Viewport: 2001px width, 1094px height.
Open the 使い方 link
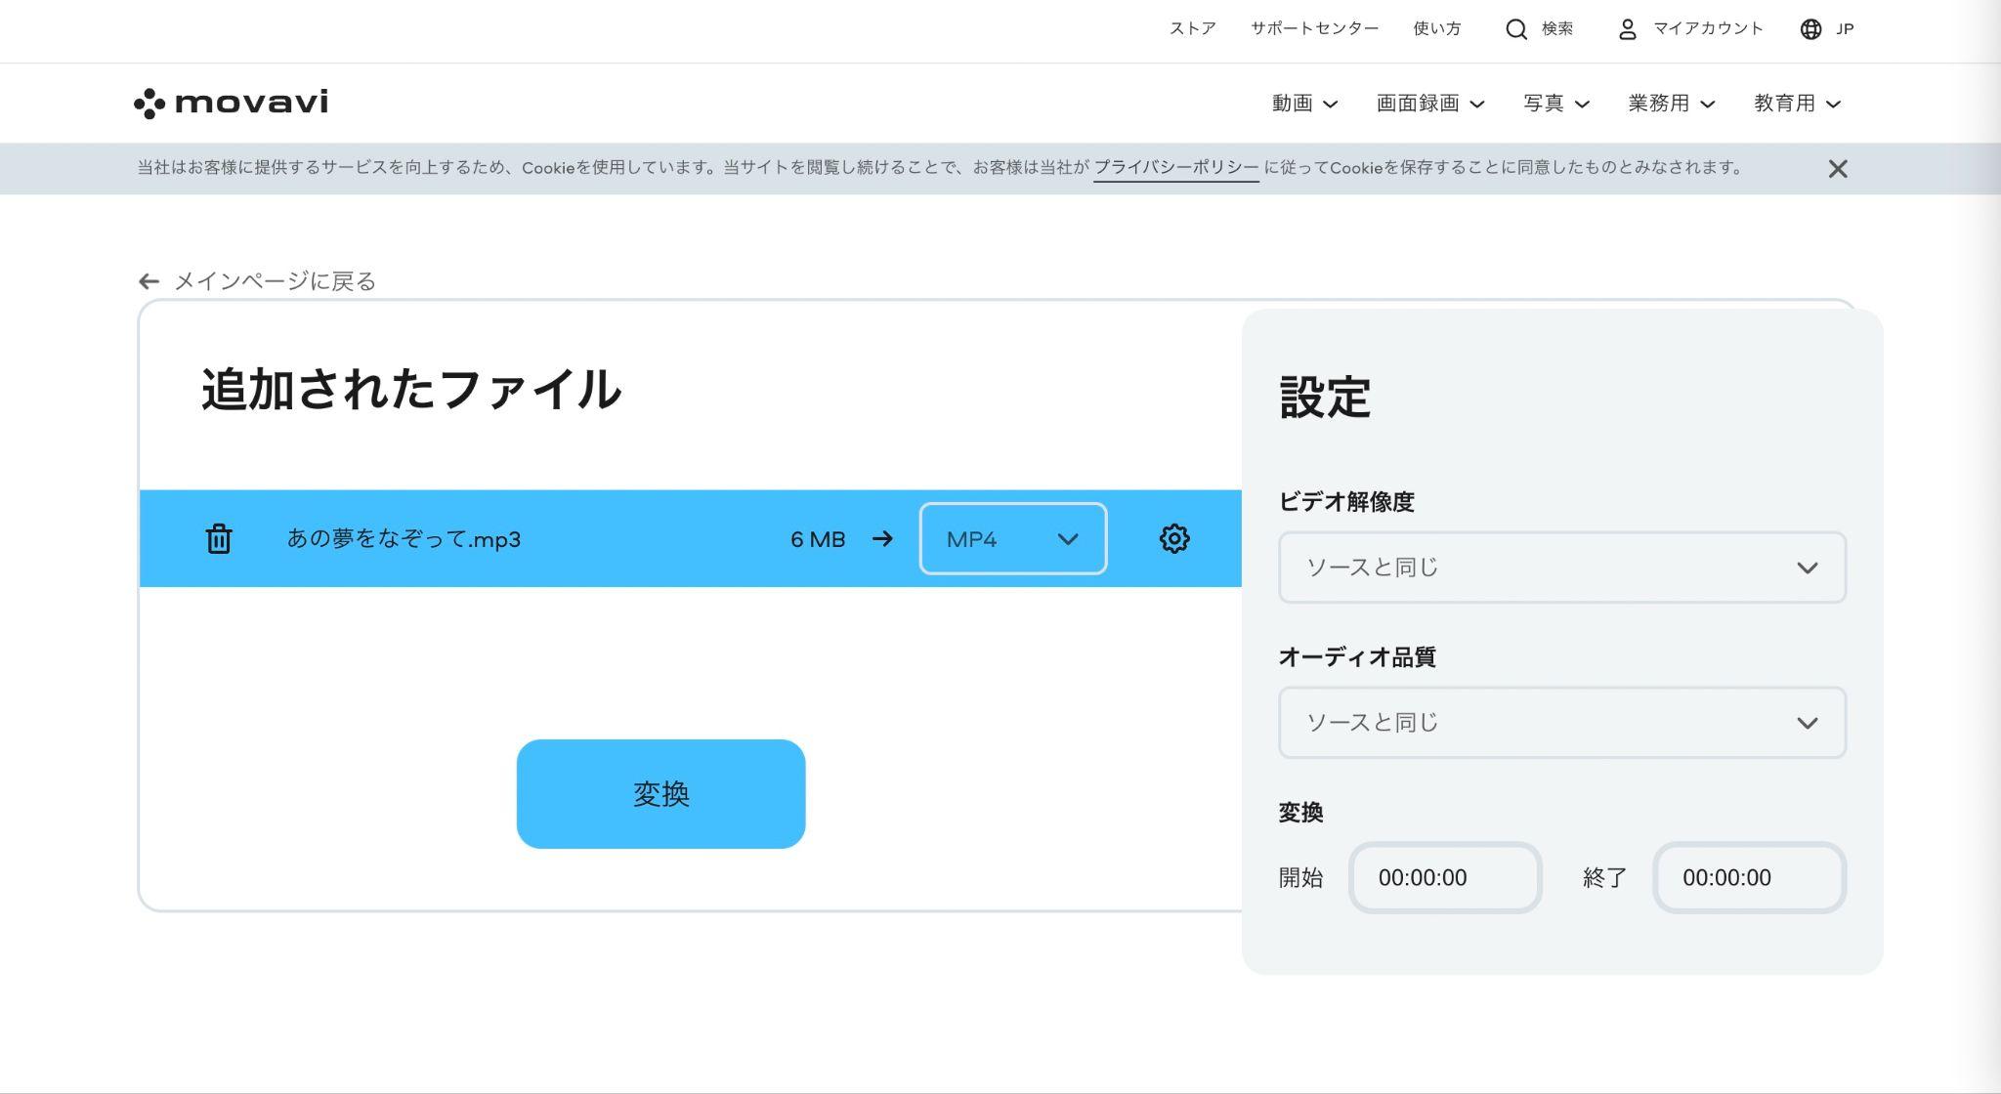click(1436, 29)
